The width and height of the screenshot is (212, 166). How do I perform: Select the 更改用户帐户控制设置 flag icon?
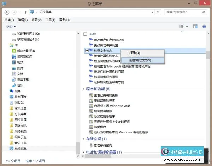91,40
